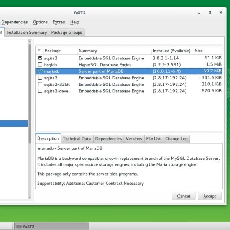Enable the sqlite2-devel package checkbox
The image size is (230, 230).
click(40, 91)
